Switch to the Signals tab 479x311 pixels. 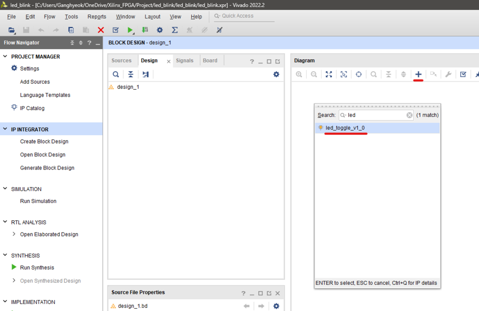(184, 60)
